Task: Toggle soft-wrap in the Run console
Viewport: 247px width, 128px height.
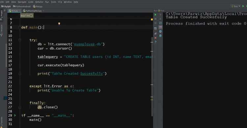Action: click(x=160, y=23)
